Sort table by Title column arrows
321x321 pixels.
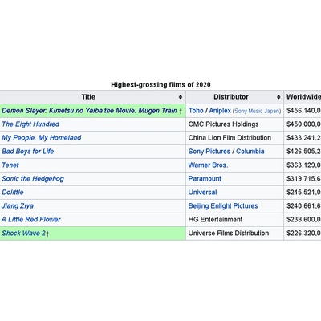(181, 97)
